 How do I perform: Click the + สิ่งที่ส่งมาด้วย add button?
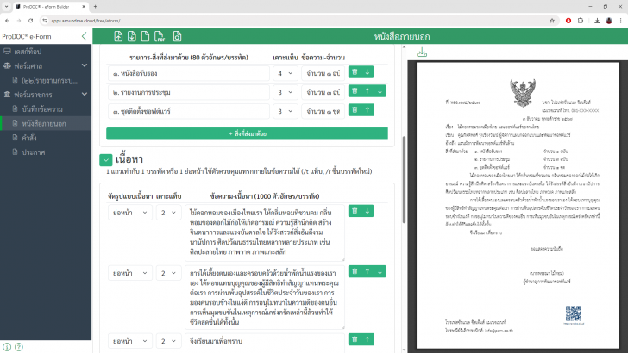(247, 133)
